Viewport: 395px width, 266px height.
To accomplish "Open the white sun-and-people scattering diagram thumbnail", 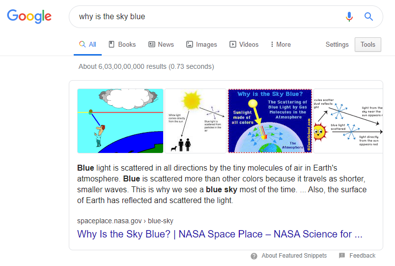I will [x=196, y=121].
